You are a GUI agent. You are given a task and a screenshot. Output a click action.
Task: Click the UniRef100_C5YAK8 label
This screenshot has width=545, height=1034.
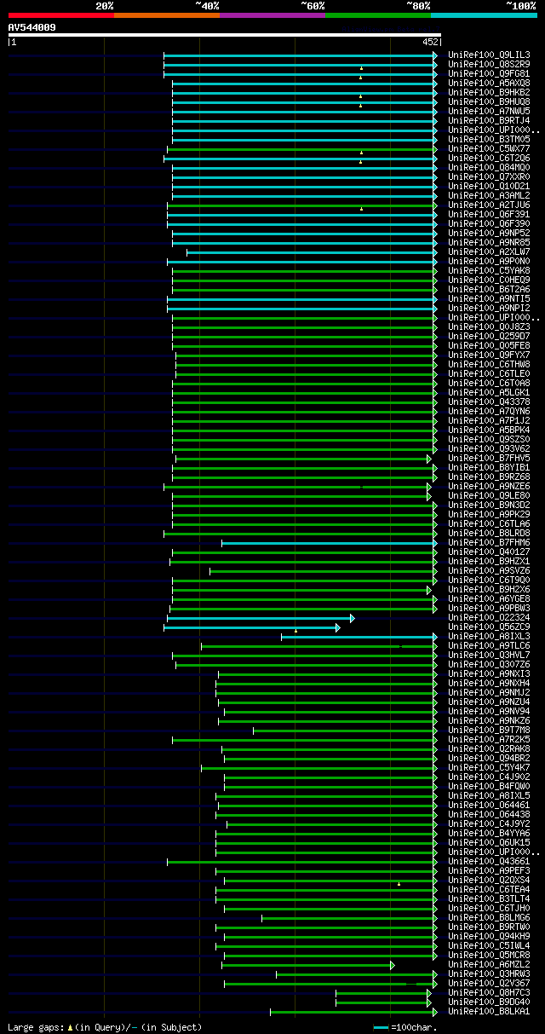coord(489,270)
